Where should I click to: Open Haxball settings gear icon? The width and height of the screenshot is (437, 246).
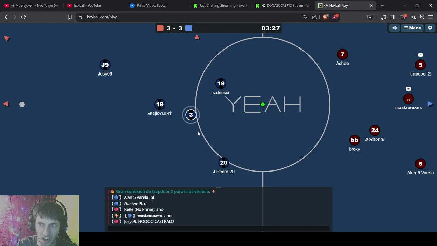[430, 28]
